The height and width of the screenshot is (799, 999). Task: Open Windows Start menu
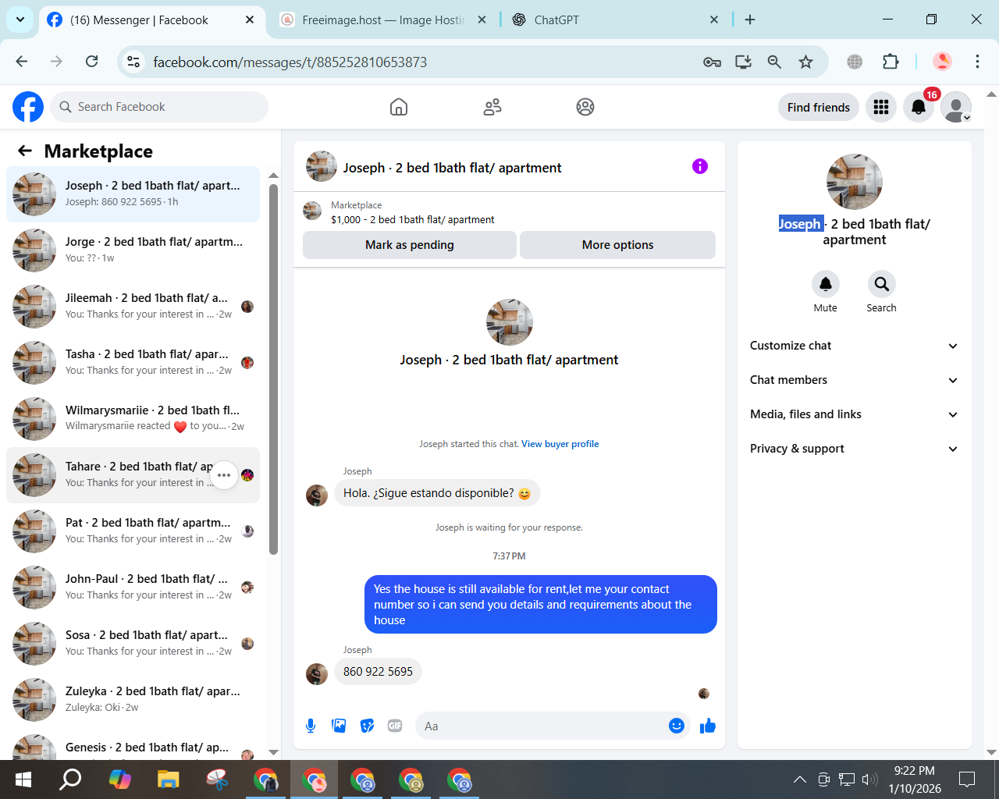(x=23, y=779)
